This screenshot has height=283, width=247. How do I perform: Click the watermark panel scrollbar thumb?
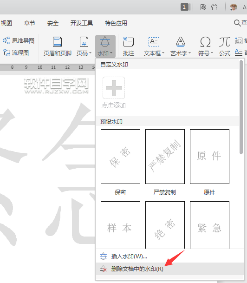[241, 107]
